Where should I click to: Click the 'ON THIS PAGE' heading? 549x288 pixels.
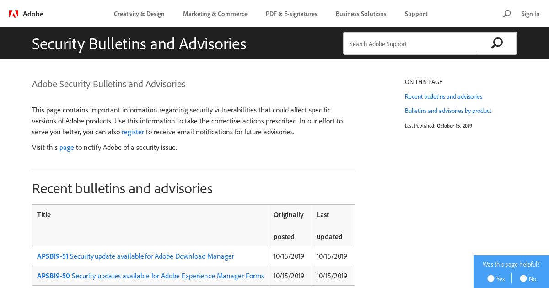coord(424,82)
